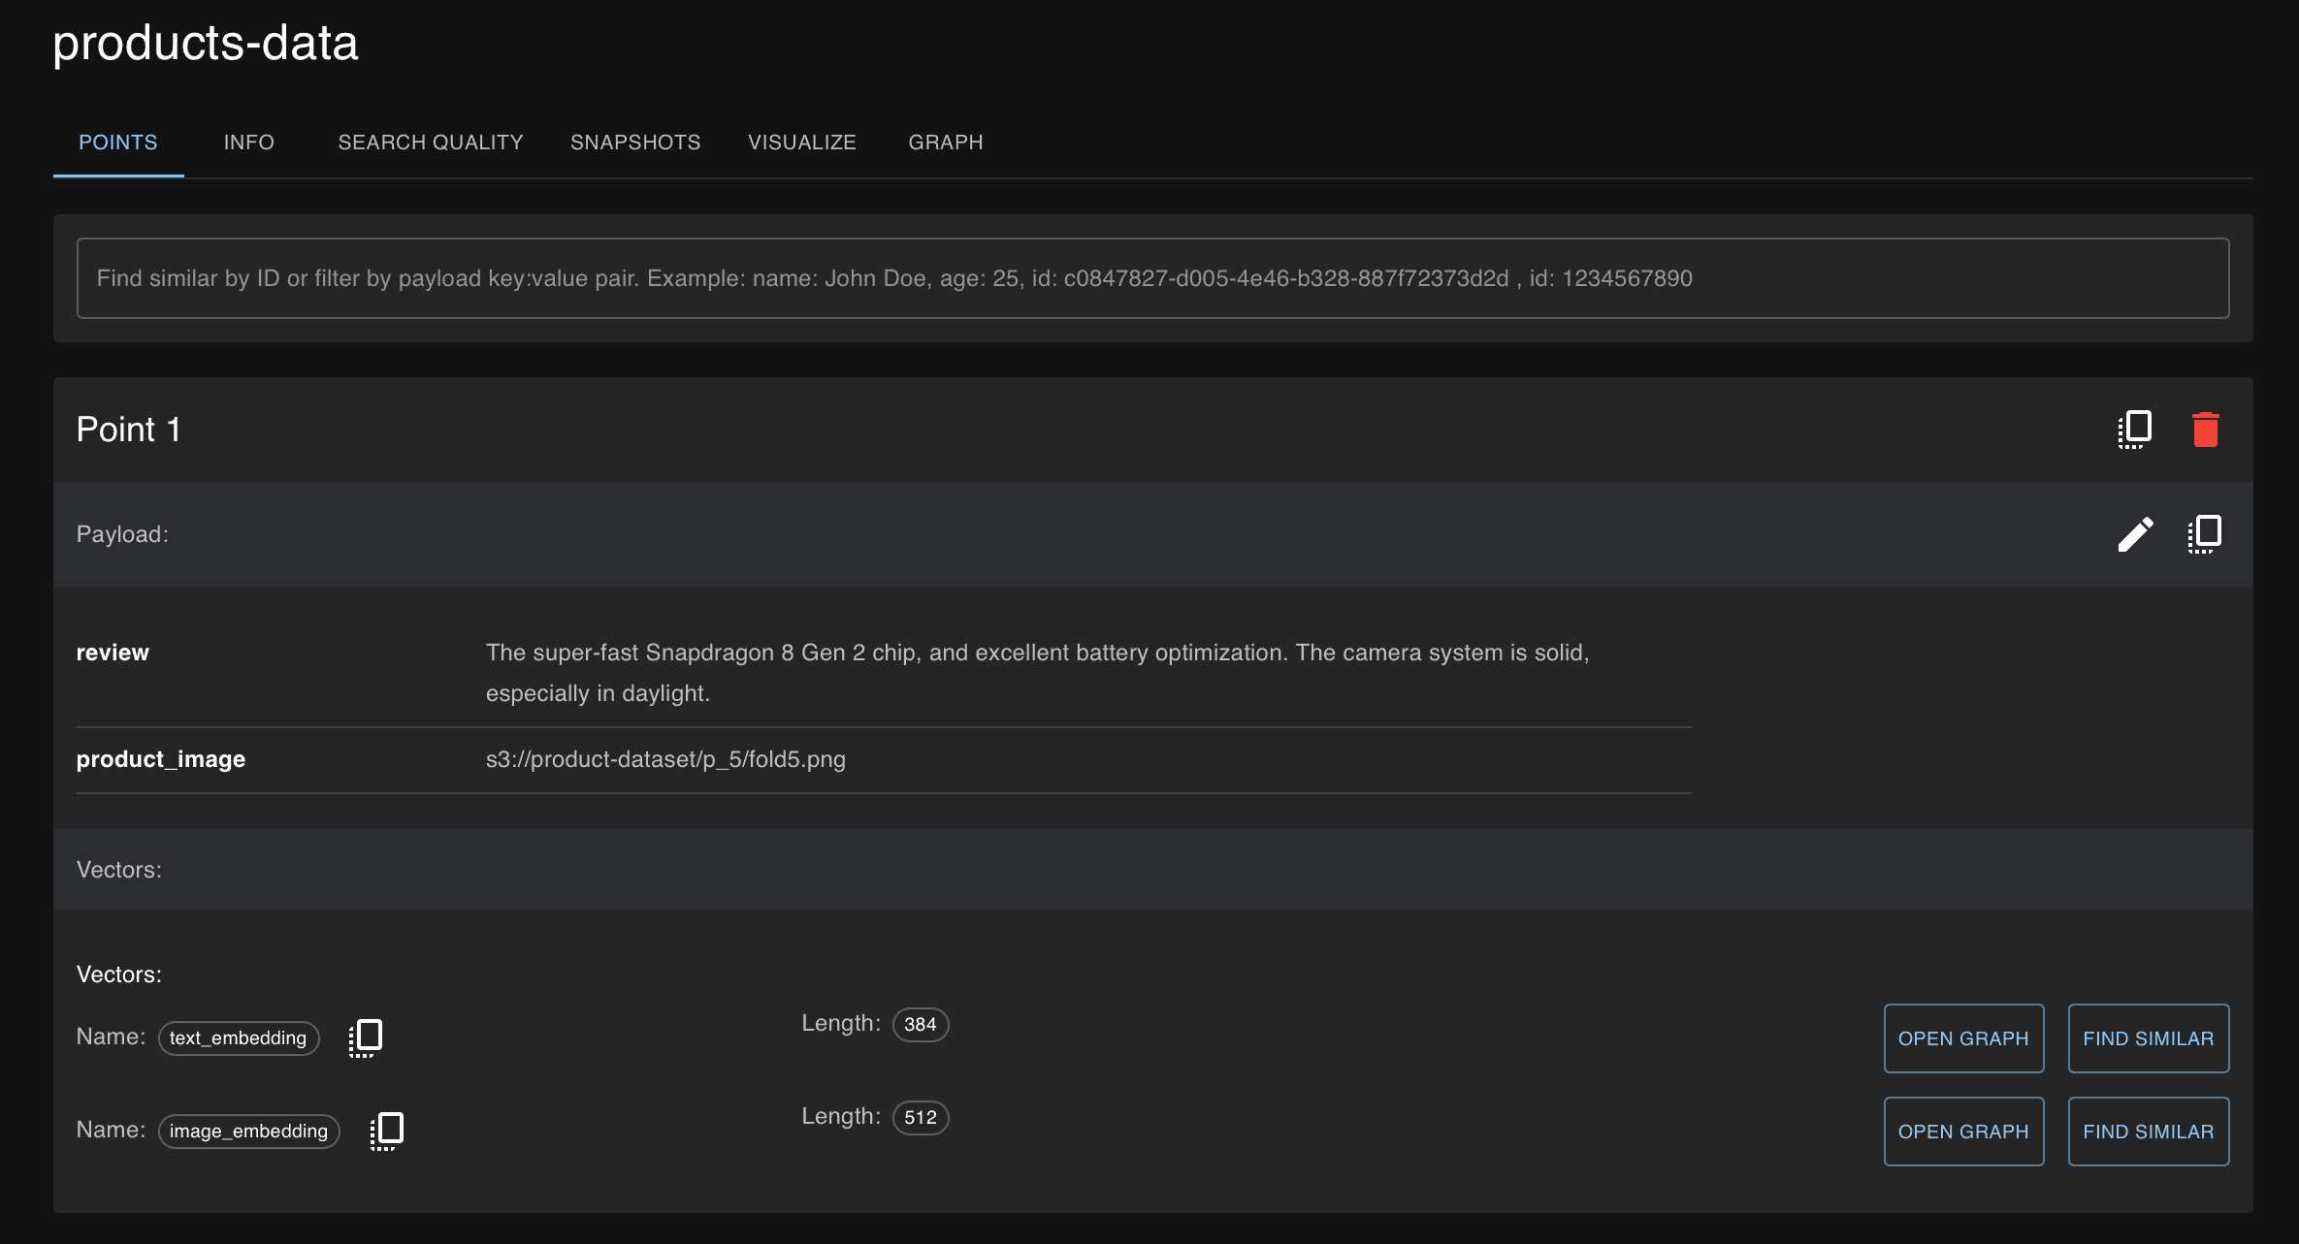This screenshot has width=2299, height=1244.
Task: Click the product_image S3 path value
Action: [x=665, y=759]
